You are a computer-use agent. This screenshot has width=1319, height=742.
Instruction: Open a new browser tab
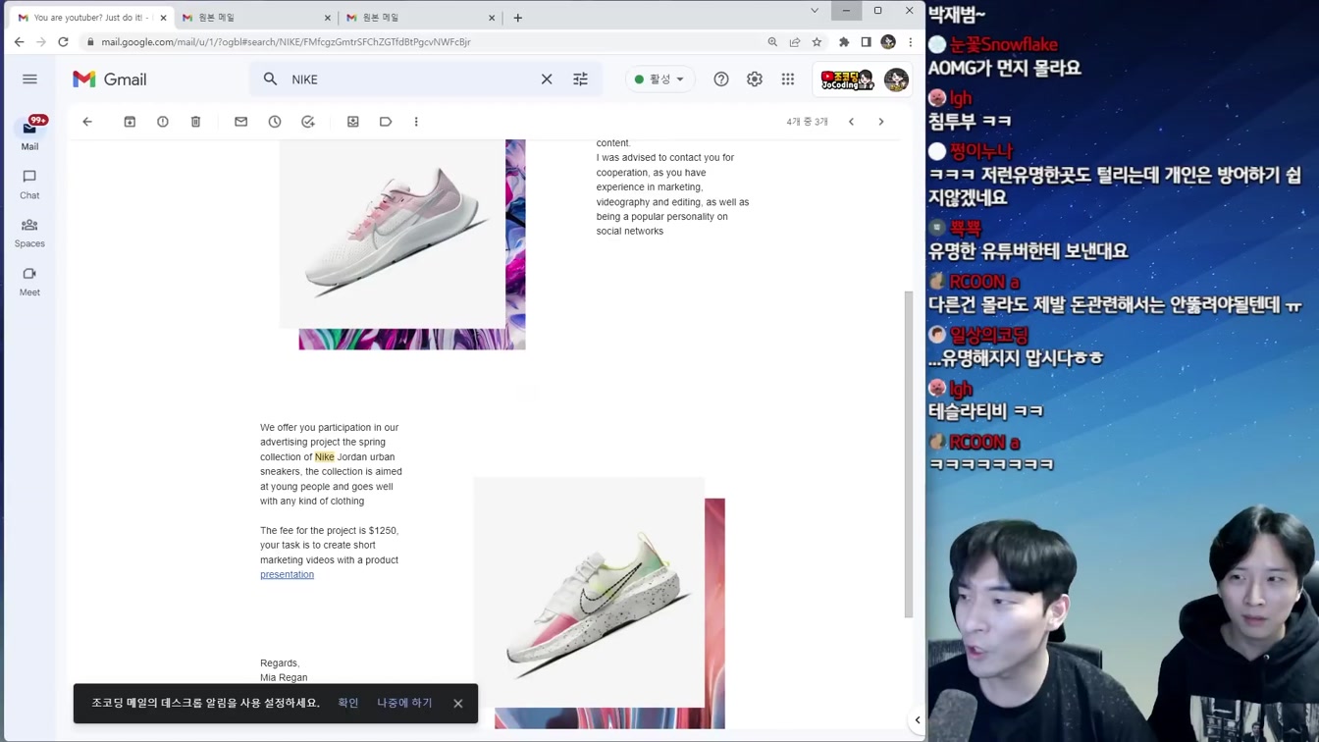pos(518,18)
